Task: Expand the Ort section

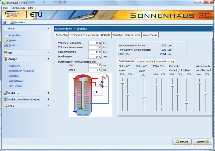Action: (x=48, y=52)
